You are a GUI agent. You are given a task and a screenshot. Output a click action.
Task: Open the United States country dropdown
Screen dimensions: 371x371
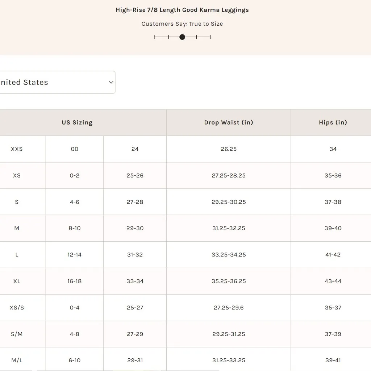(x=54, y=82)
